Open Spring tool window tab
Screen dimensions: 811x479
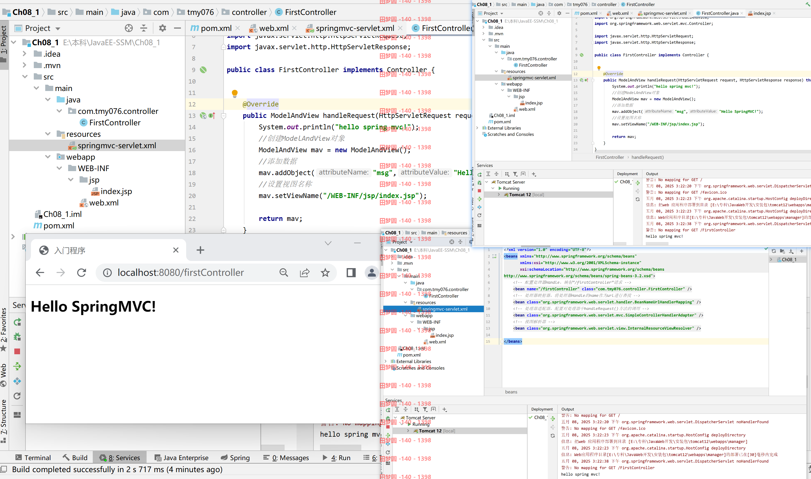pos(235,458)
